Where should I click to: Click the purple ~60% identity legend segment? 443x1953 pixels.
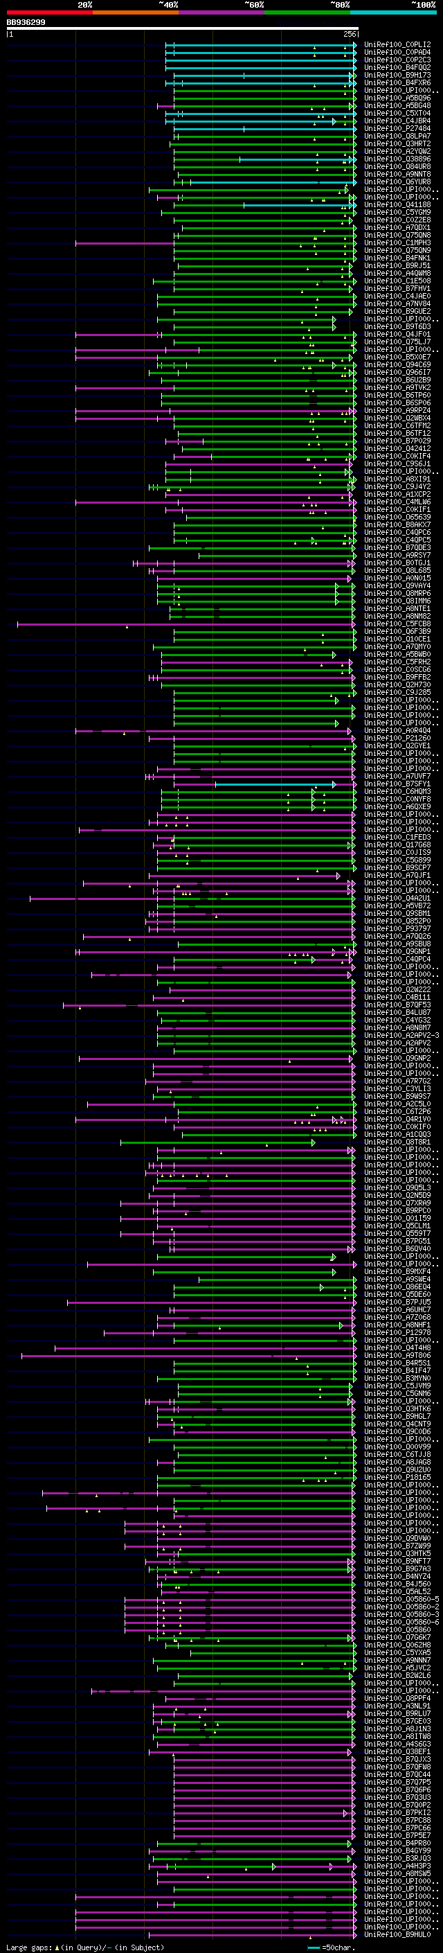[x=222, y=12]
